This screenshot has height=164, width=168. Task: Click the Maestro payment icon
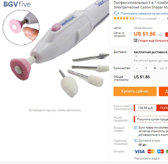point(160,151)
